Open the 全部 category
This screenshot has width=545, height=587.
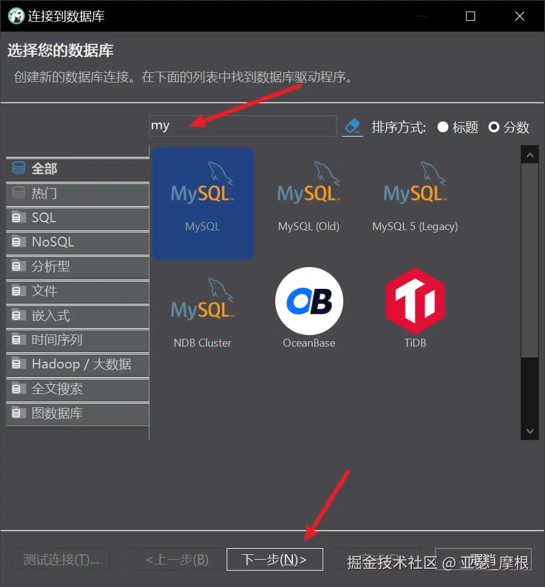[x=78, y=169]
